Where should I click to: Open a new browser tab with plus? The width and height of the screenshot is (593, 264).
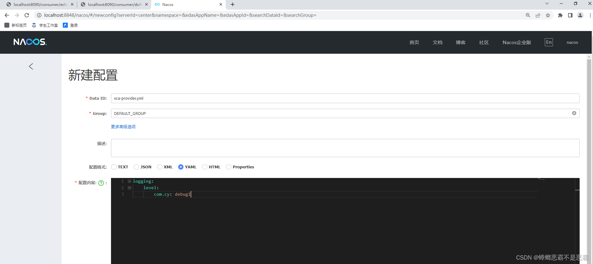tap(233, 4)
